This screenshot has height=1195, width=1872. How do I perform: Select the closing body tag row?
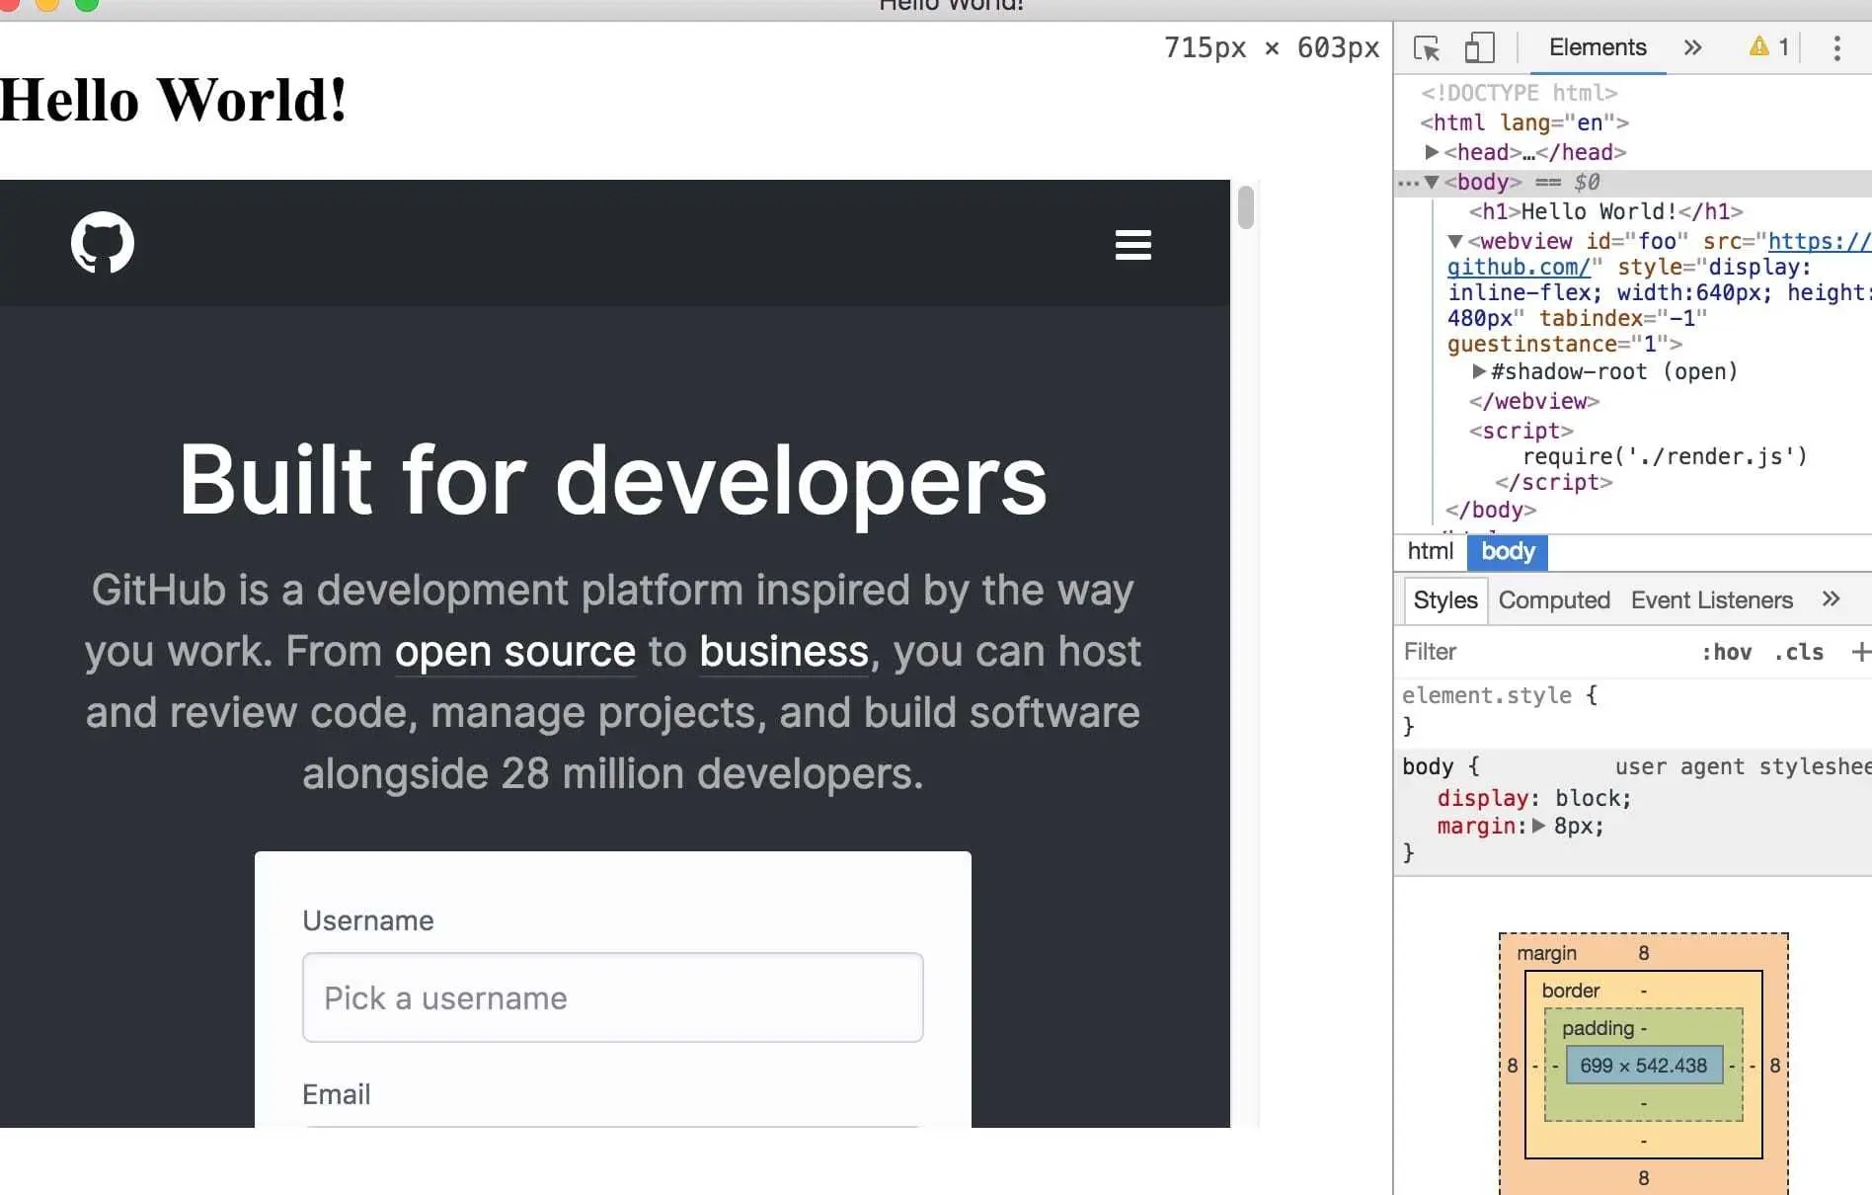pyautogui.click(x=1491, y=510)
